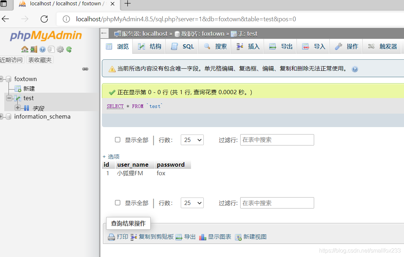The width and height of the screenshot is (404, 257).
Task: Close the localhost browser tab
Action: 112,4
